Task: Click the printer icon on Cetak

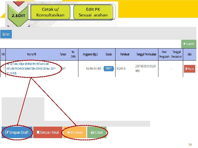Action: point(92,132)
